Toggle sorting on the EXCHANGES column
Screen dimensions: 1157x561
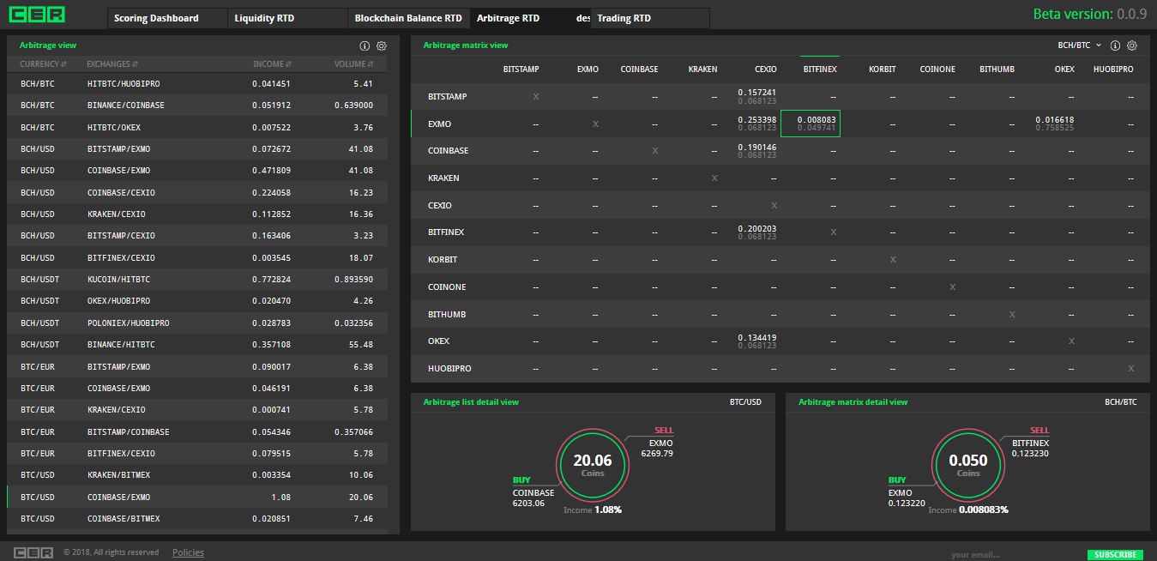coord(109,63)
